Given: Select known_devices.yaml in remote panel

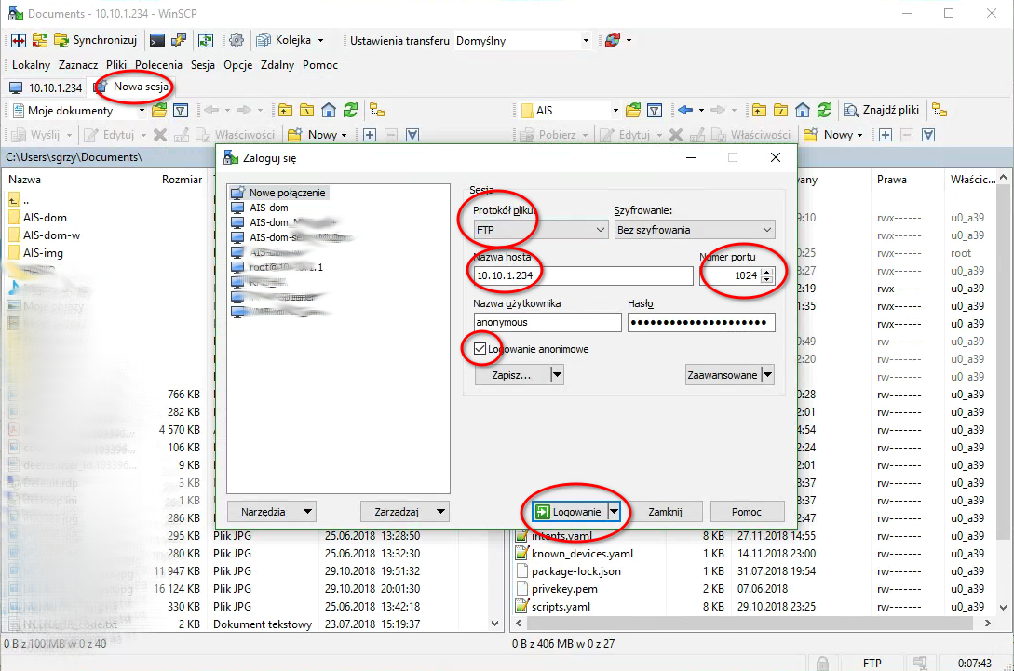Looking at the screenshot, I should (581, 554).
